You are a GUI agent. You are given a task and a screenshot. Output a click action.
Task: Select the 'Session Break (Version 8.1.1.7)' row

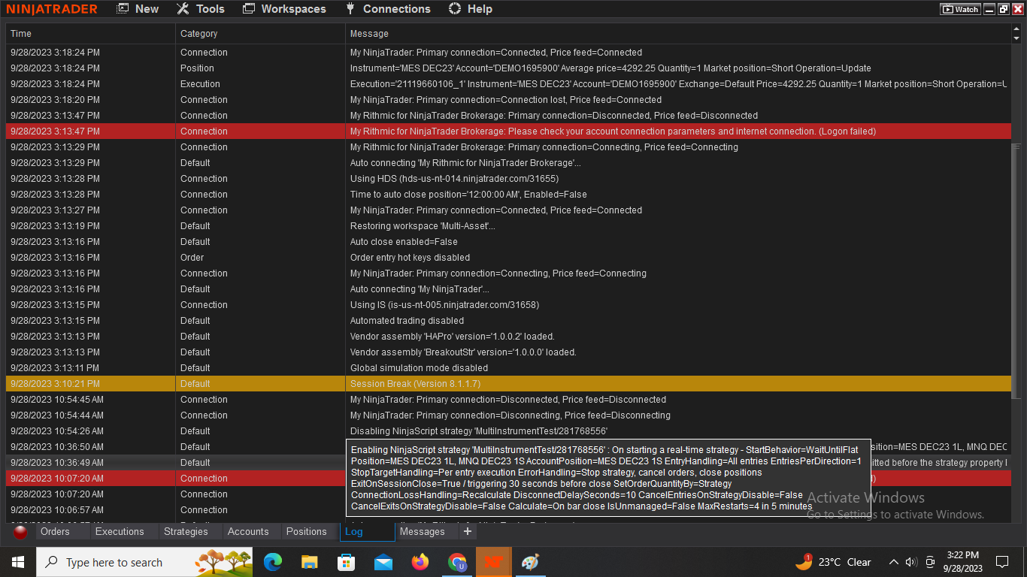click(x=508, y=384)
